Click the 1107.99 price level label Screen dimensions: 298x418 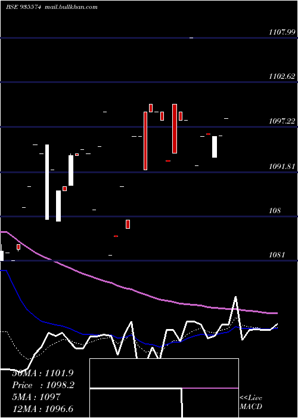tap(282, 32)
